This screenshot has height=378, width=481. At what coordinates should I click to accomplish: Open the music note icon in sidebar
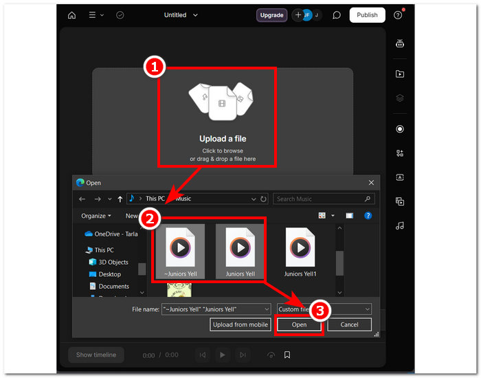coord(400,226)
